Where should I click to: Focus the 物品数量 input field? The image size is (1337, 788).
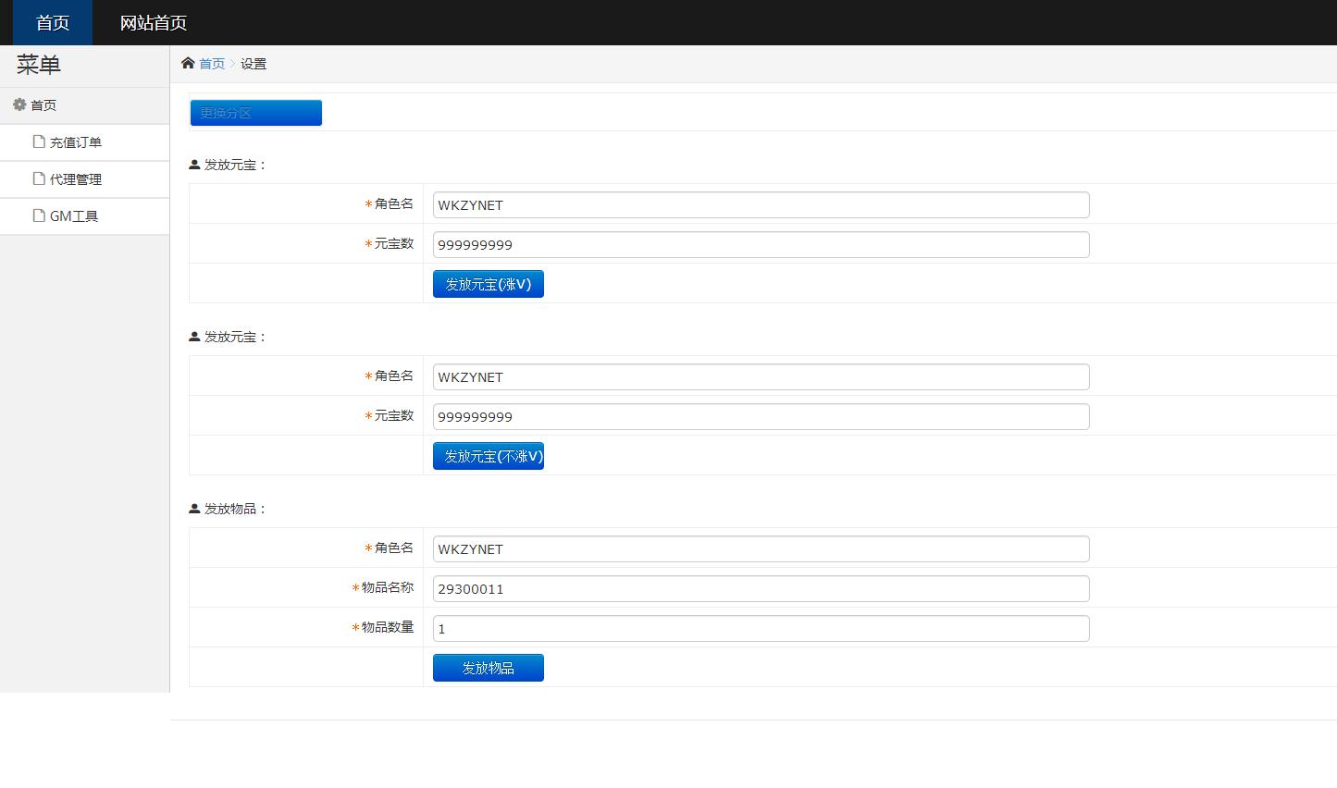pos(761,629)
